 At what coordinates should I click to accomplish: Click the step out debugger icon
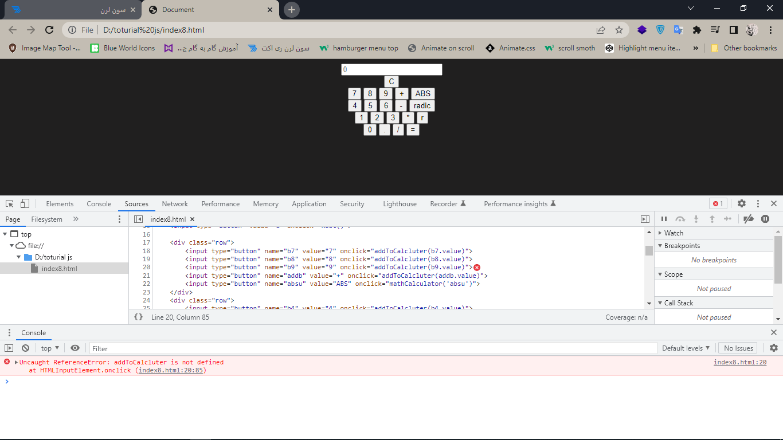[x=712, y=219]
